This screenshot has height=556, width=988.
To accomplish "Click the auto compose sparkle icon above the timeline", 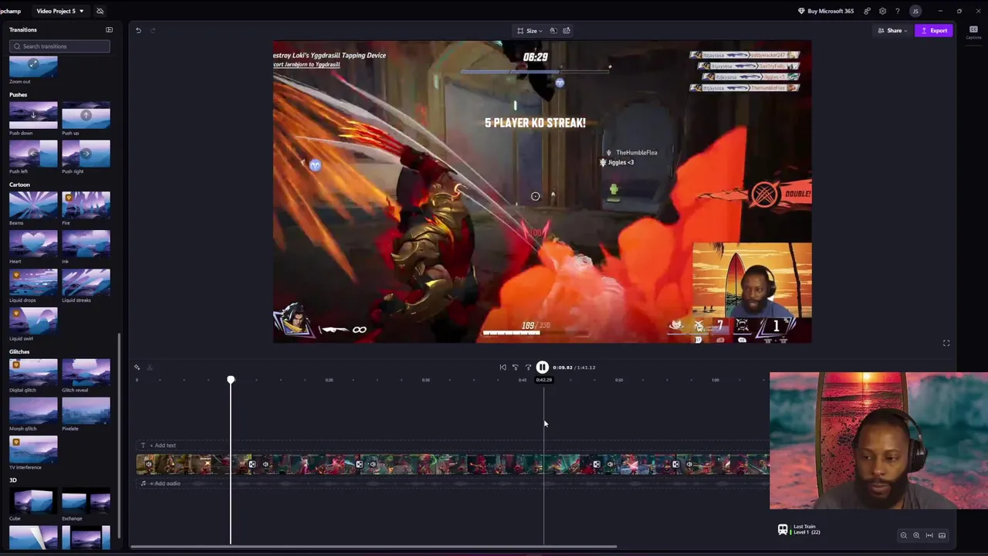I will 137,368.
